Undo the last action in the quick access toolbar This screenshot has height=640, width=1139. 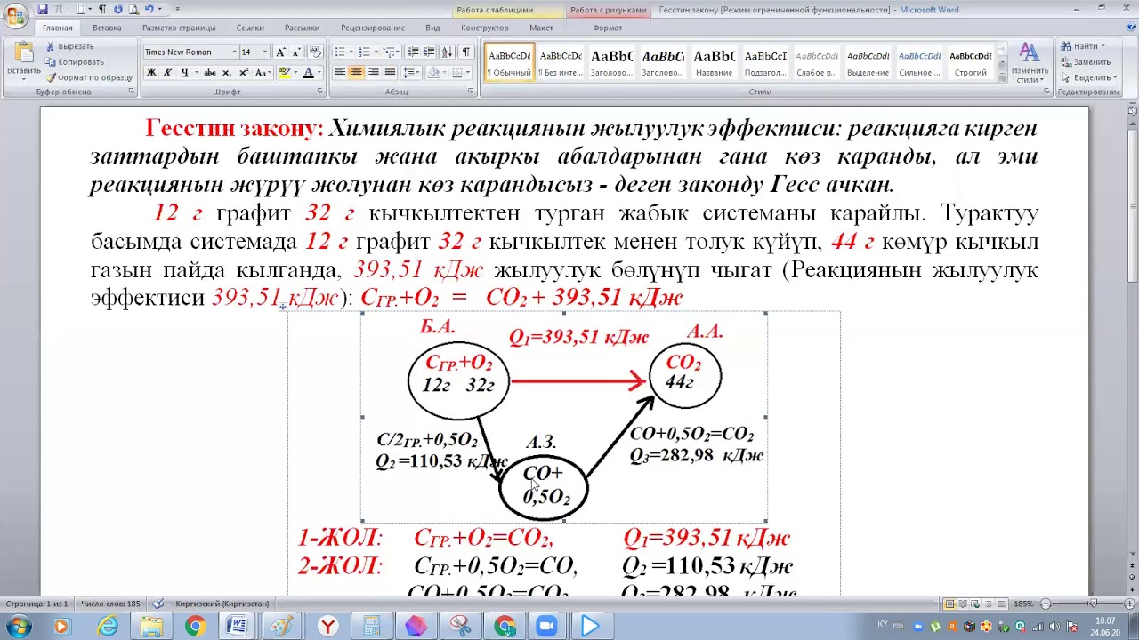pyautogui.click(x=149, y=9)
